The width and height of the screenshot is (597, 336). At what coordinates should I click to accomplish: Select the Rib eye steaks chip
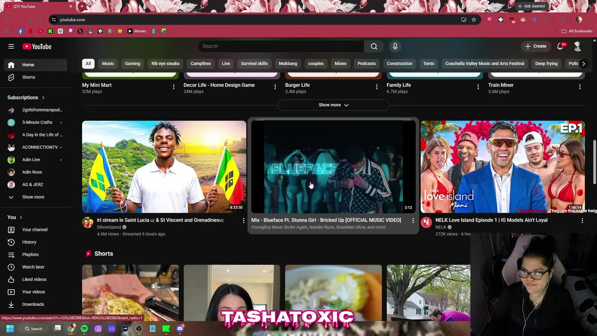click(165, 63)
